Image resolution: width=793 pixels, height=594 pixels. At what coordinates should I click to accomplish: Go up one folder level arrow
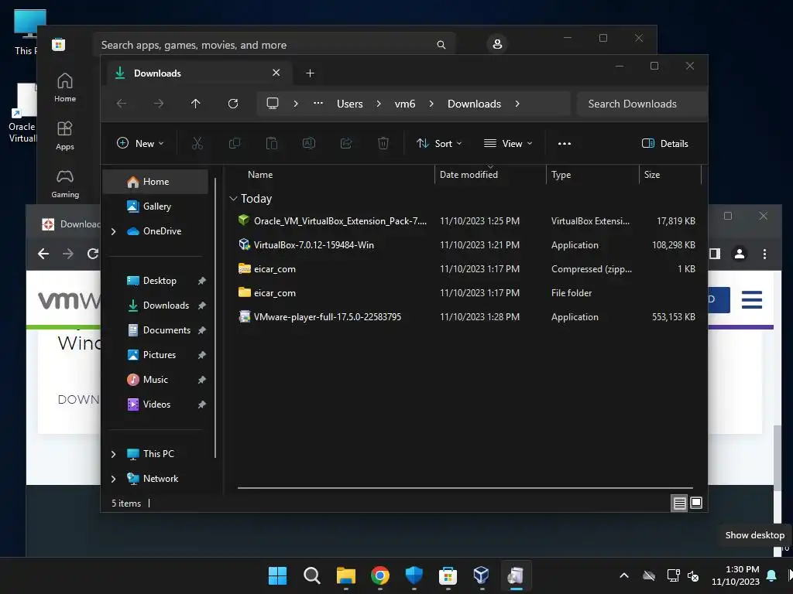pyautogui.click(x=196, y=104)
